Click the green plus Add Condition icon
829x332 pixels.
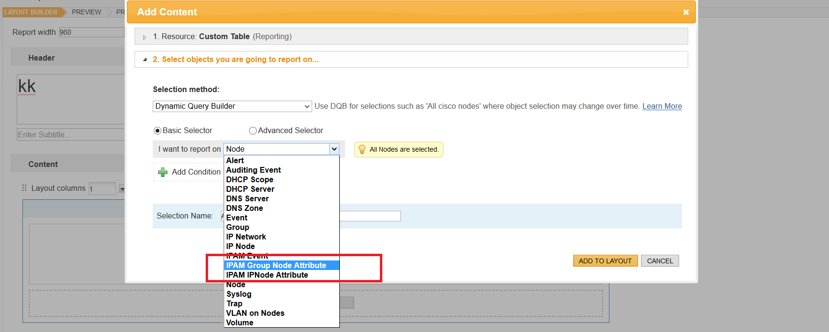point(163,172)
